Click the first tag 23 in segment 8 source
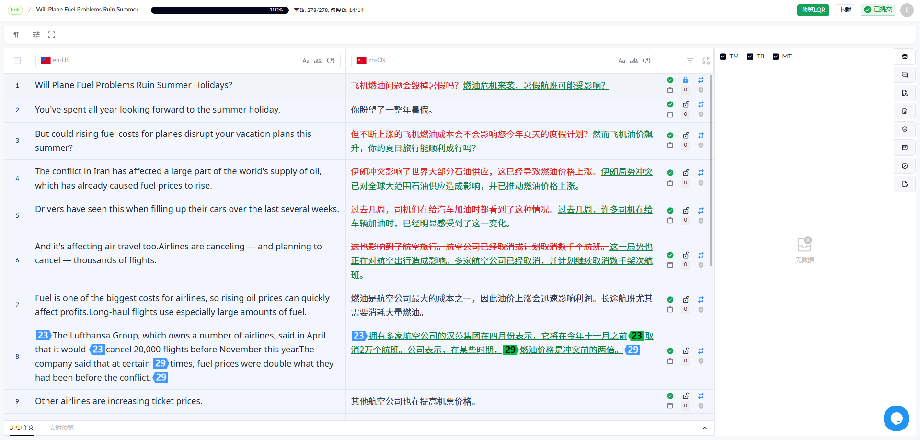This screenshot has height=440, width=920. click(x=43, y=335)
